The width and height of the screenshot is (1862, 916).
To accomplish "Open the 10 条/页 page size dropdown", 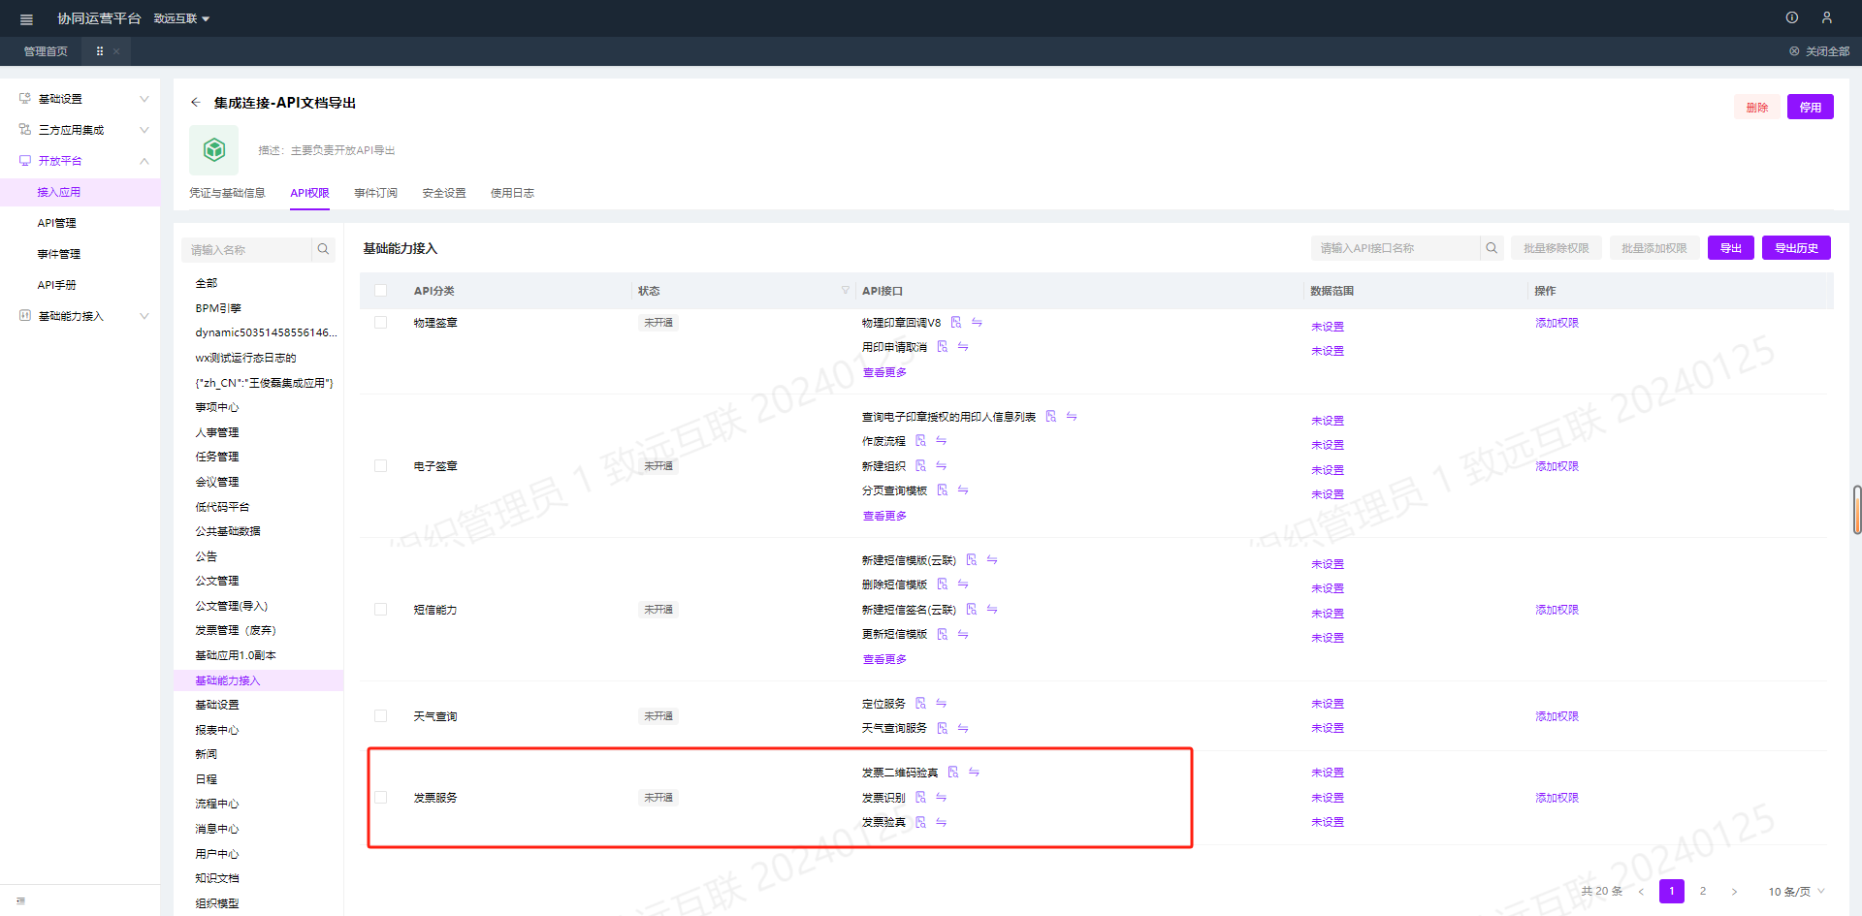I will pos(1796,892).
